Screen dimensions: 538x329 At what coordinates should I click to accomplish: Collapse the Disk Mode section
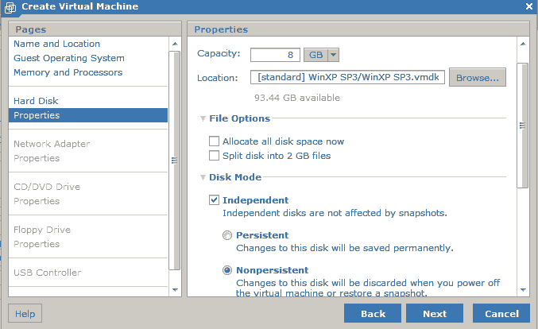tap(203, 177)
